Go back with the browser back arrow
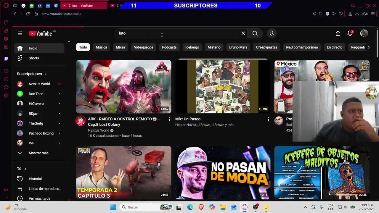This screenshot has height=213, width=379. pyautogui.click(x=15, y=14)
